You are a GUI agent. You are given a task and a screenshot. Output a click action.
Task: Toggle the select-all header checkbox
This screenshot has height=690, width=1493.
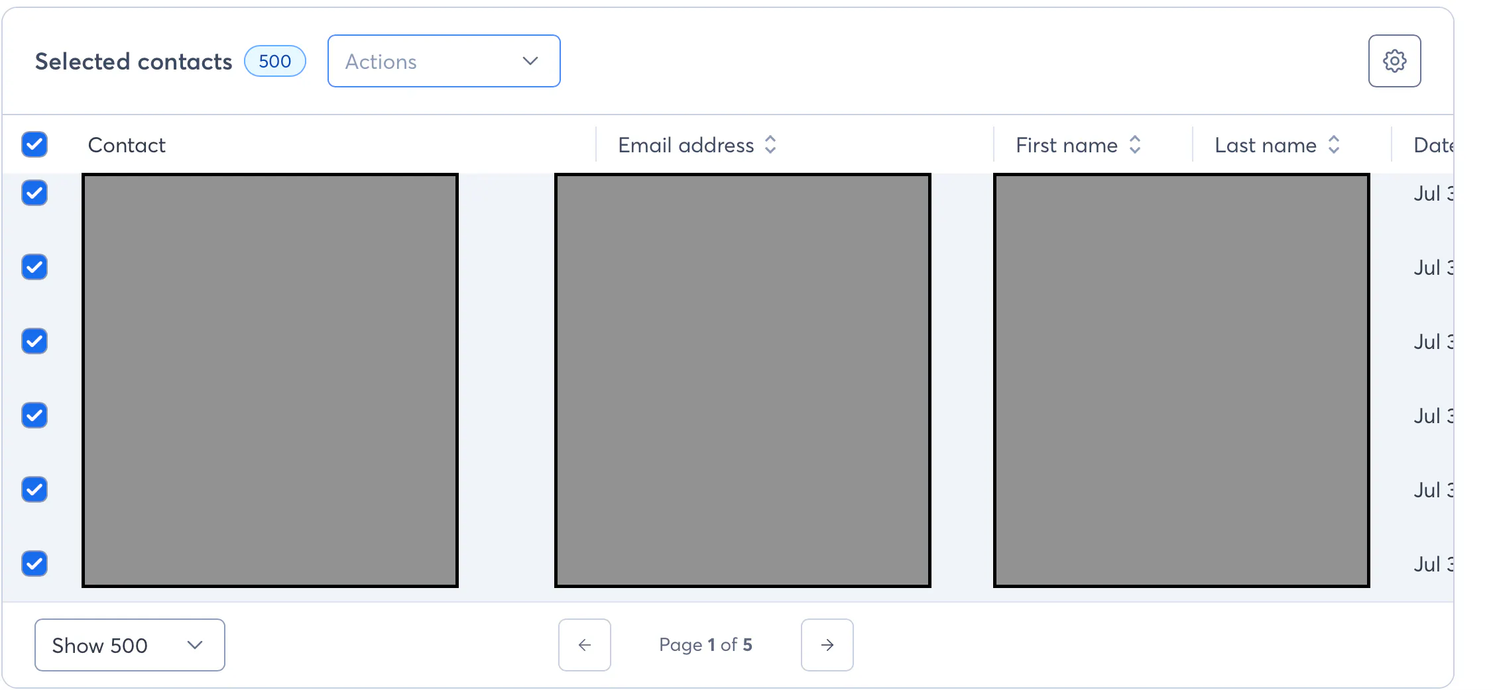pos(34,144)
